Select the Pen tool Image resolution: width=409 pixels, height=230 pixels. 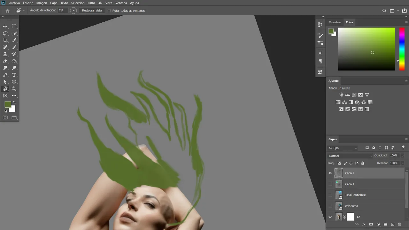pyautogui.click(x=5, y=75)
